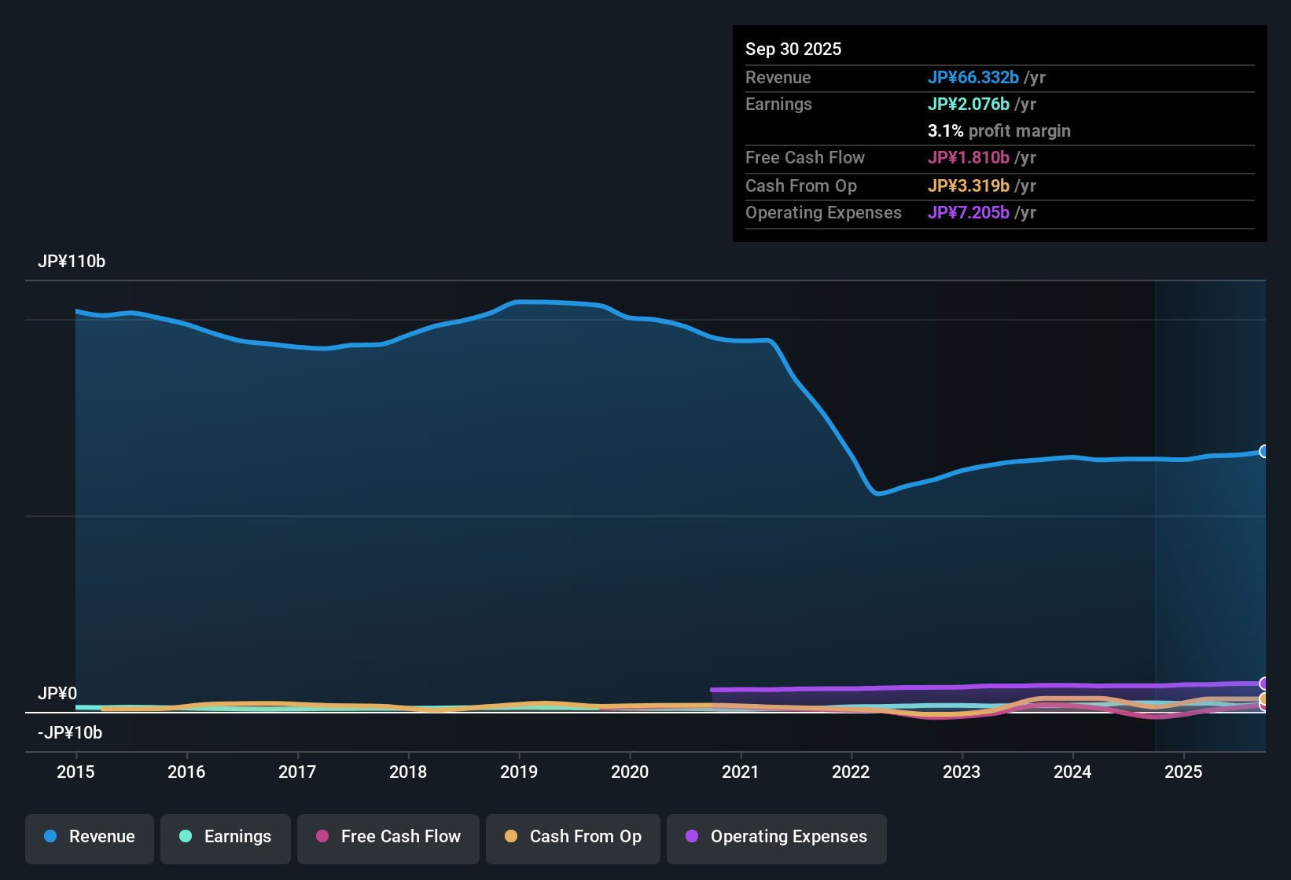Select the Revenue endpoint marker on the chart

pos(1263,451)
